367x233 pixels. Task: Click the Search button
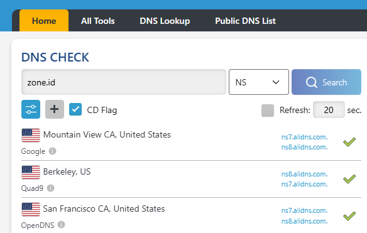326,82
